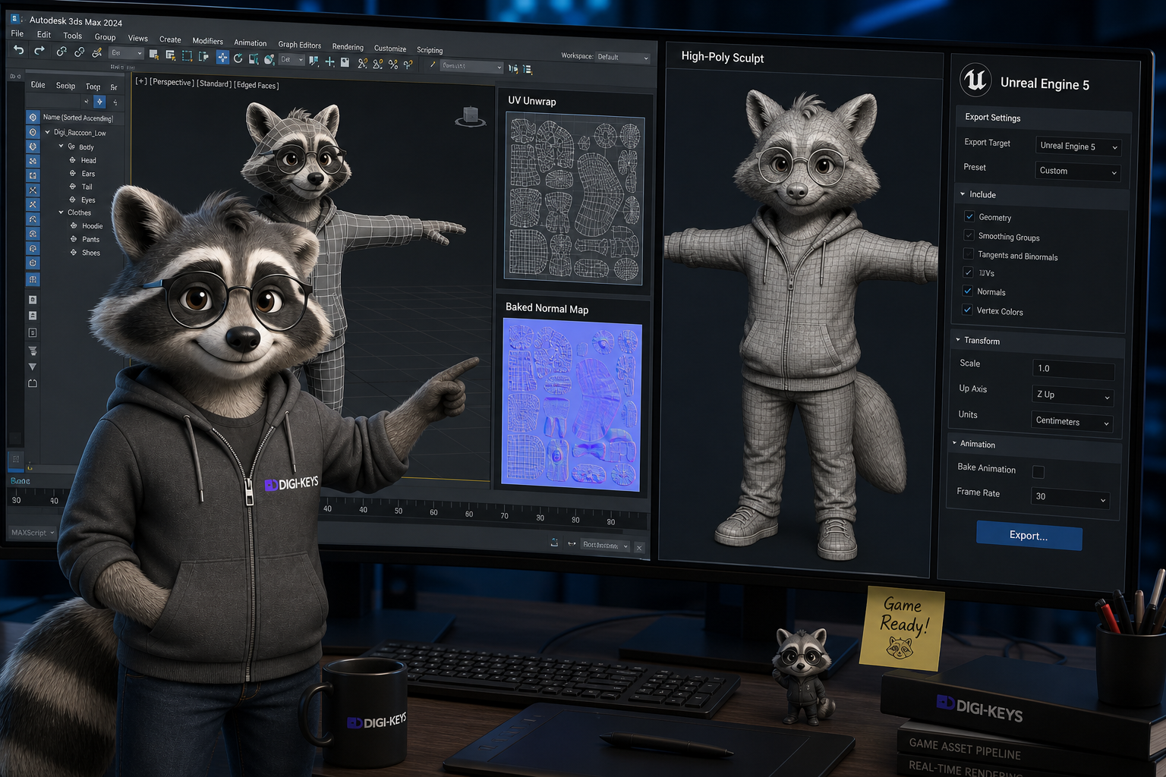This screenshot has height=777, width=1166.
Task: Toggle the Vertex Colors checkbox
Action: [967, 310]
